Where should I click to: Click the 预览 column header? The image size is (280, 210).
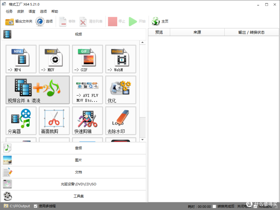pos(159,32)
